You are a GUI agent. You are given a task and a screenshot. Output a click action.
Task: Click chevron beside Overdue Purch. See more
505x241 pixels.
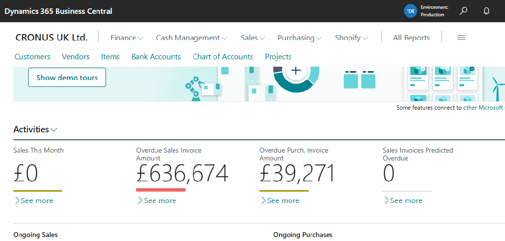tap(263, 201)
